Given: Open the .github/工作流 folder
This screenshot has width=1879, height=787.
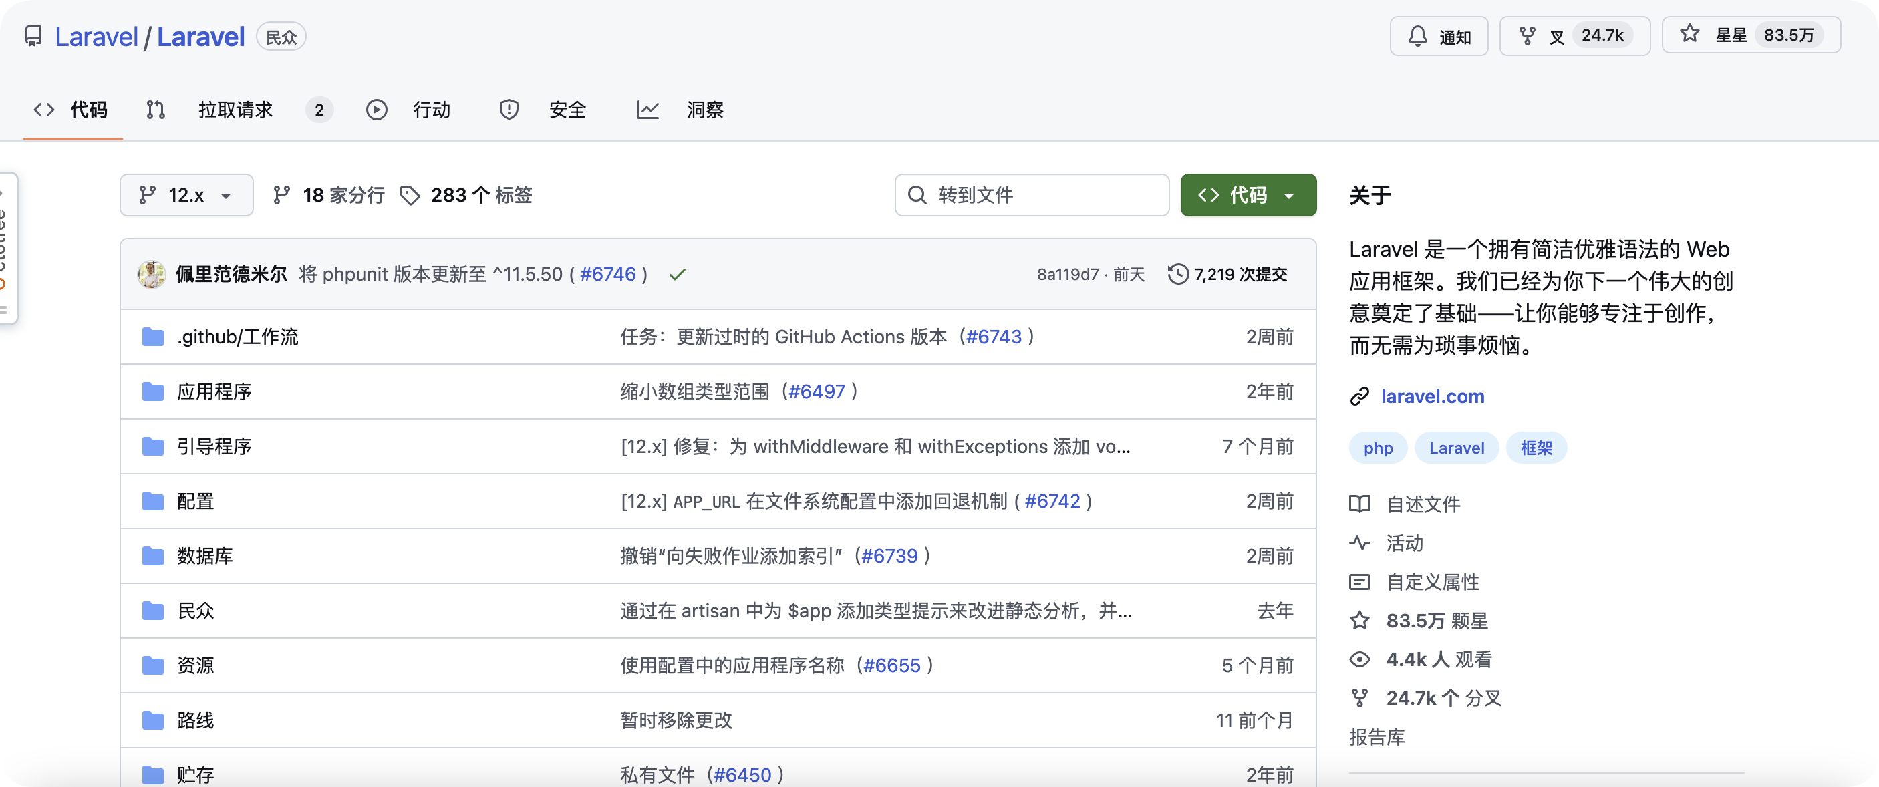Looking at the screenshot, I should click(x=239, y=337).
